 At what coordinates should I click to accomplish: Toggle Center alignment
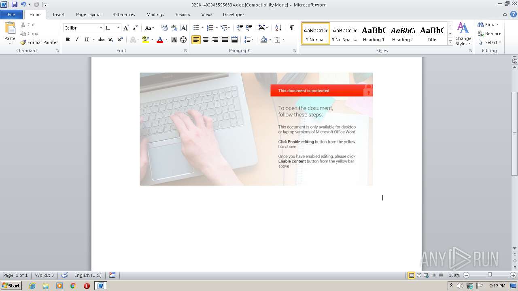[206, 40]
